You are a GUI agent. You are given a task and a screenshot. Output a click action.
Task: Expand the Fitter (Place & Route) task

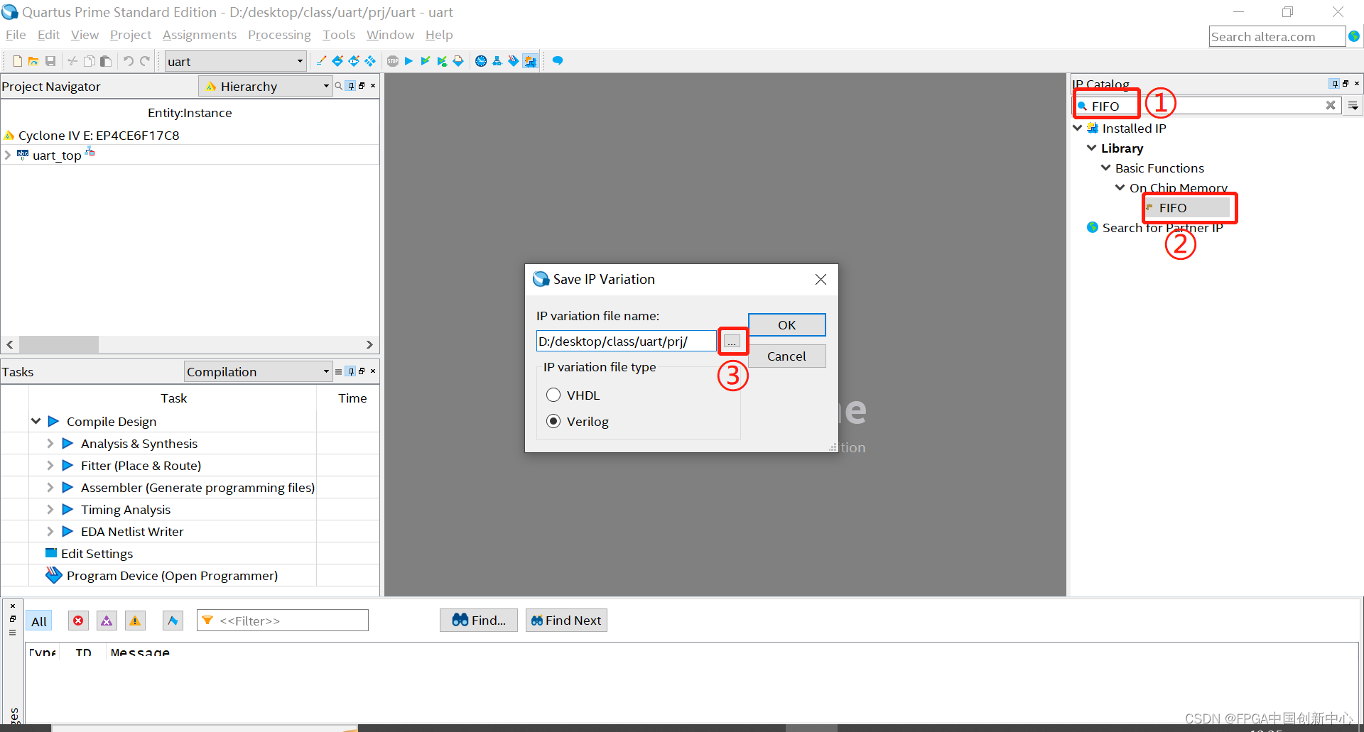tap(50, 465)
